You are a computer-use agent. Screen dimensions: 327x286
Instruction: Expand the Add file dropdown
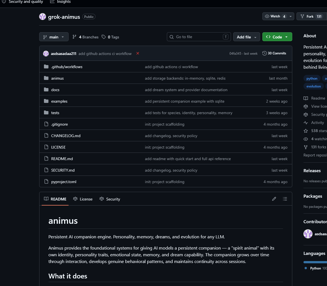(246, 37)
